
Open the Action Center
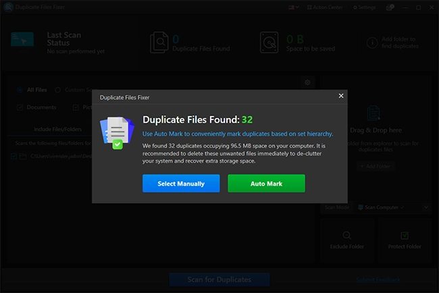click(324, 7)
